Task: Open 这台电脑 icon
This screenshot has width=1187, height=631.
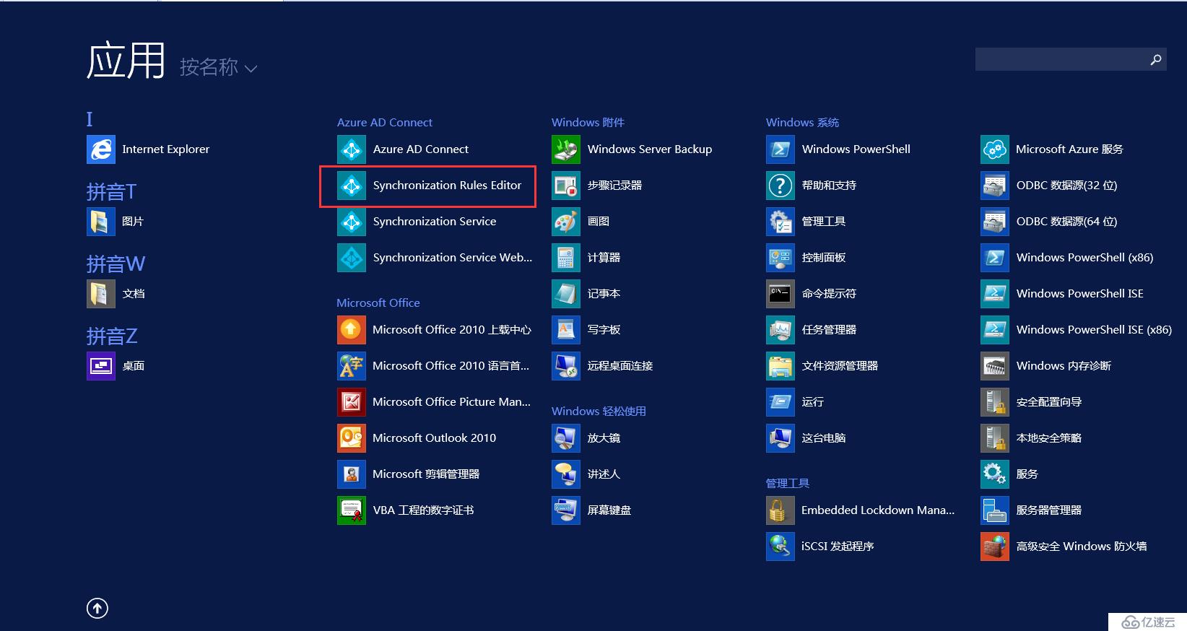Action: click(781, 438)
